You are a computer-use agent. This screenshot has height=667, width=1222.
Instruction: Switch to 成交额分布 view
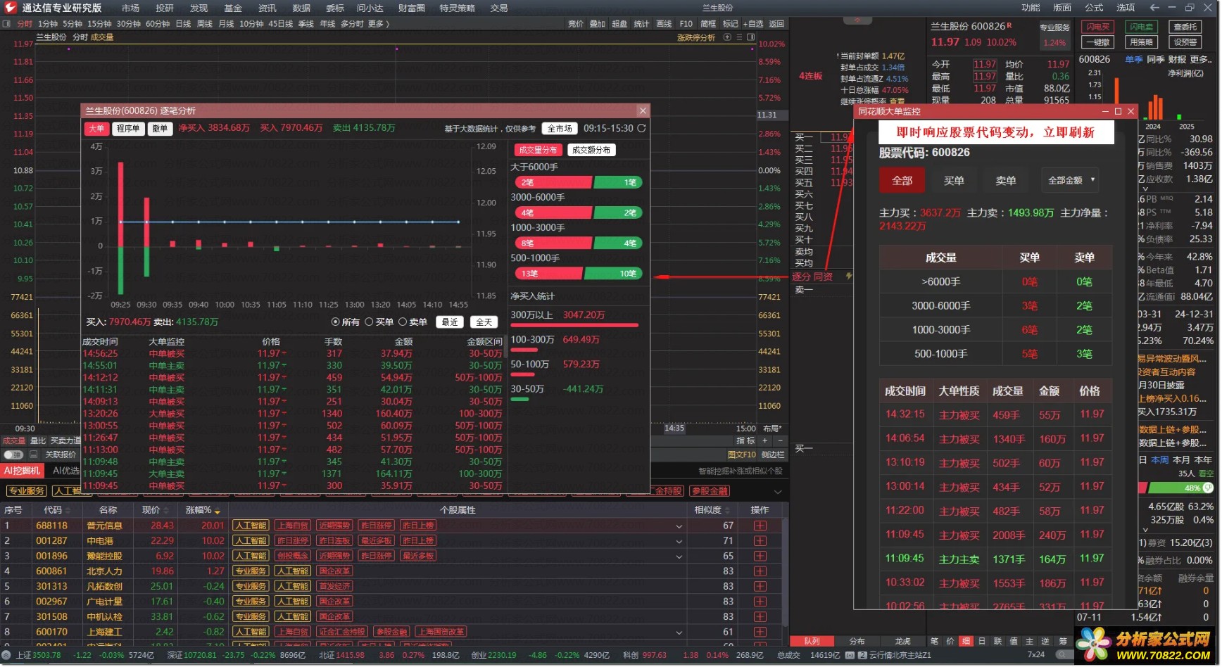pos(591,150)
